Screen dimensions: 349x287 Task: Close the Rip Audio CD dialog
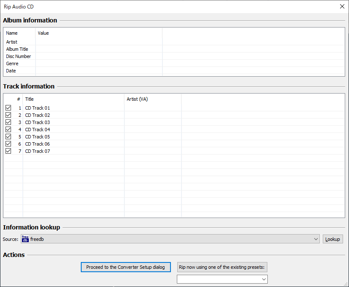(342, 6)
